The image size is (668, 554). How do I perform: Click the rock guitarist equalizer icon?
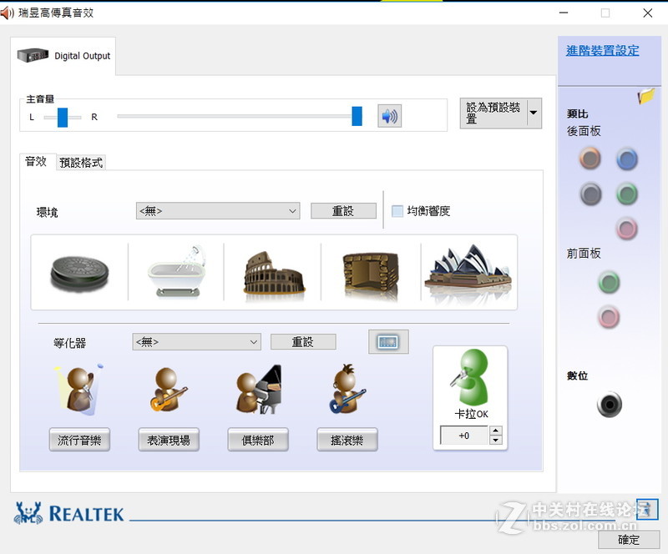pos(347,389)
